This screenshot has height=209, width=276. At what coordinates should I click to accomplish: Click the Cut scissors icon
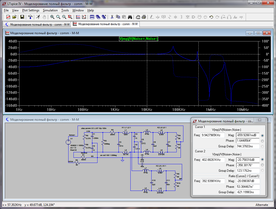click(112, 17)
